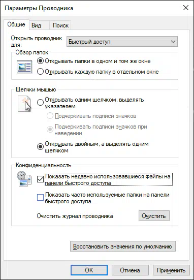Click the Очистить button
The image size is (194, 280).
(154, 216)
